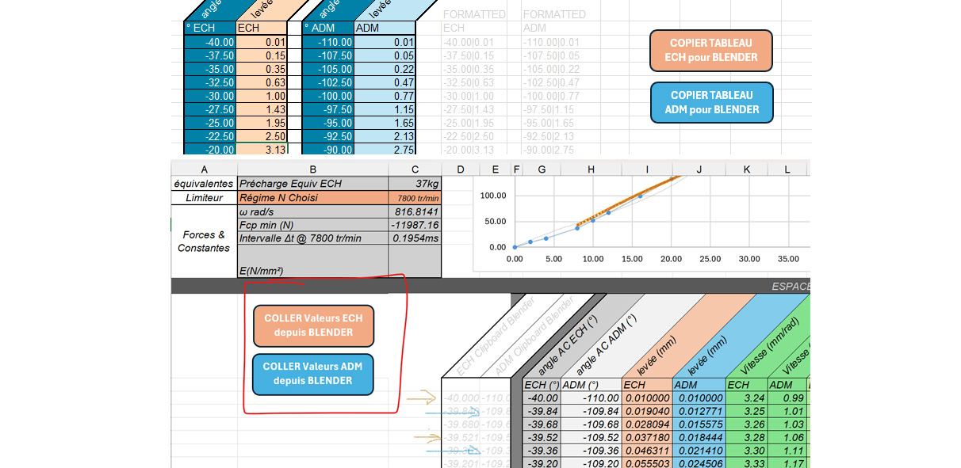Click the Régime N Choisi label cell
This screenshot has height=468, width=961.
tap(312, 198)
